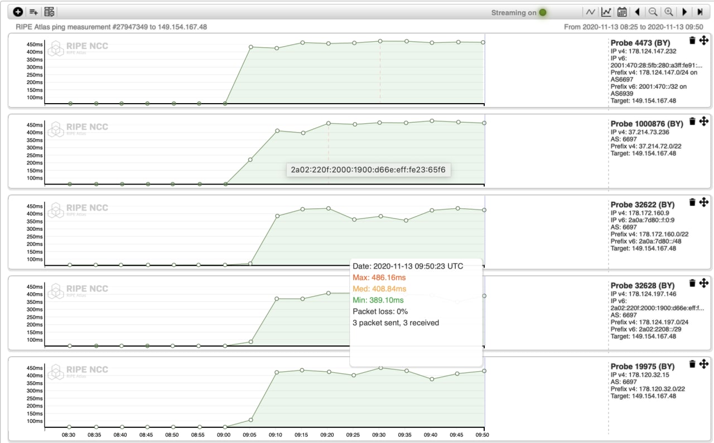Click the move handle for Probe 32622
The width and height of the screenshot is (714, 443).
(x=704, y=202)
